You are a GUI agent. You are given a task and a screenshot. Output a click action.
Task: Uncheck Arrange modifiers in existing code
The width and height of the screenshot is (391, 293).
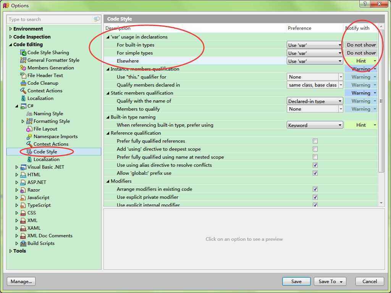[315, 189]
